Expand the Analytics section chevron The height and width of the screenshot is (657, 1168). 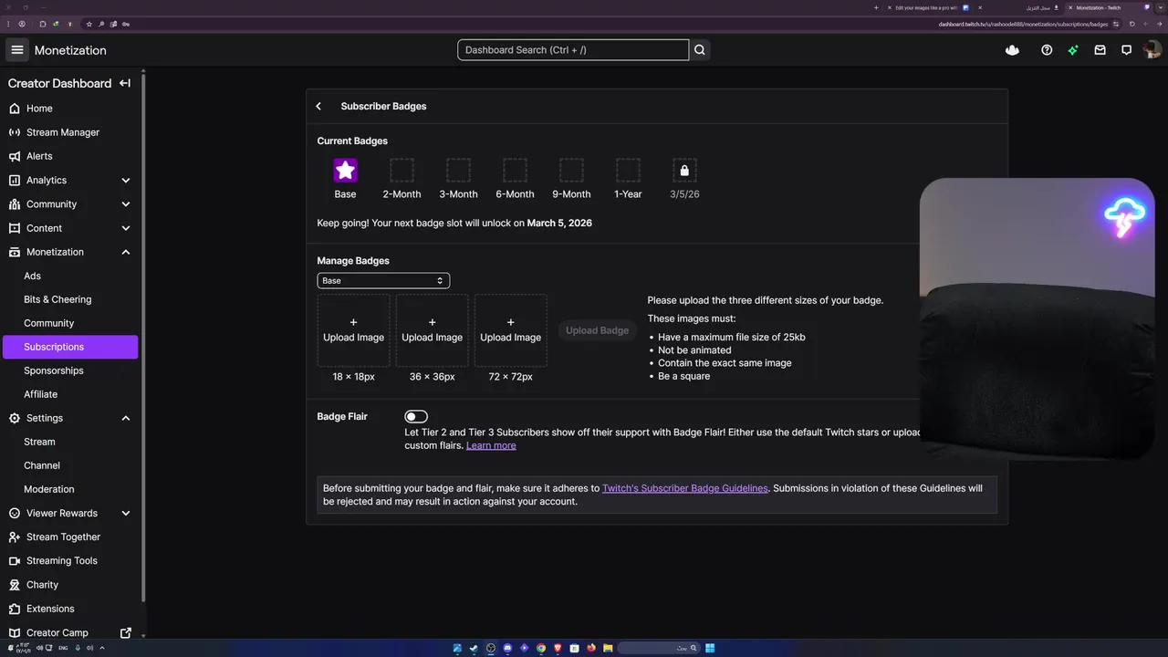pyautogui.click(x=126, y=181)
